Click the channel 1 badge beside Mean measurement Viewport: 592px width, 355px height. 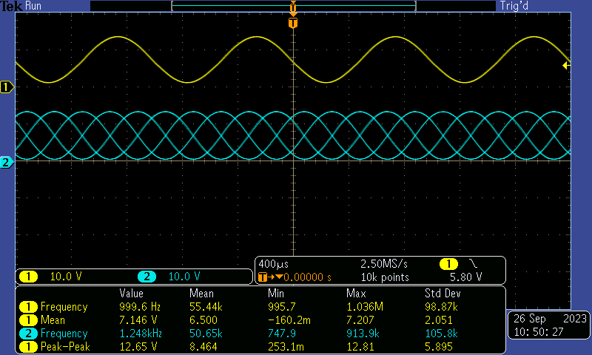point(28,320)
